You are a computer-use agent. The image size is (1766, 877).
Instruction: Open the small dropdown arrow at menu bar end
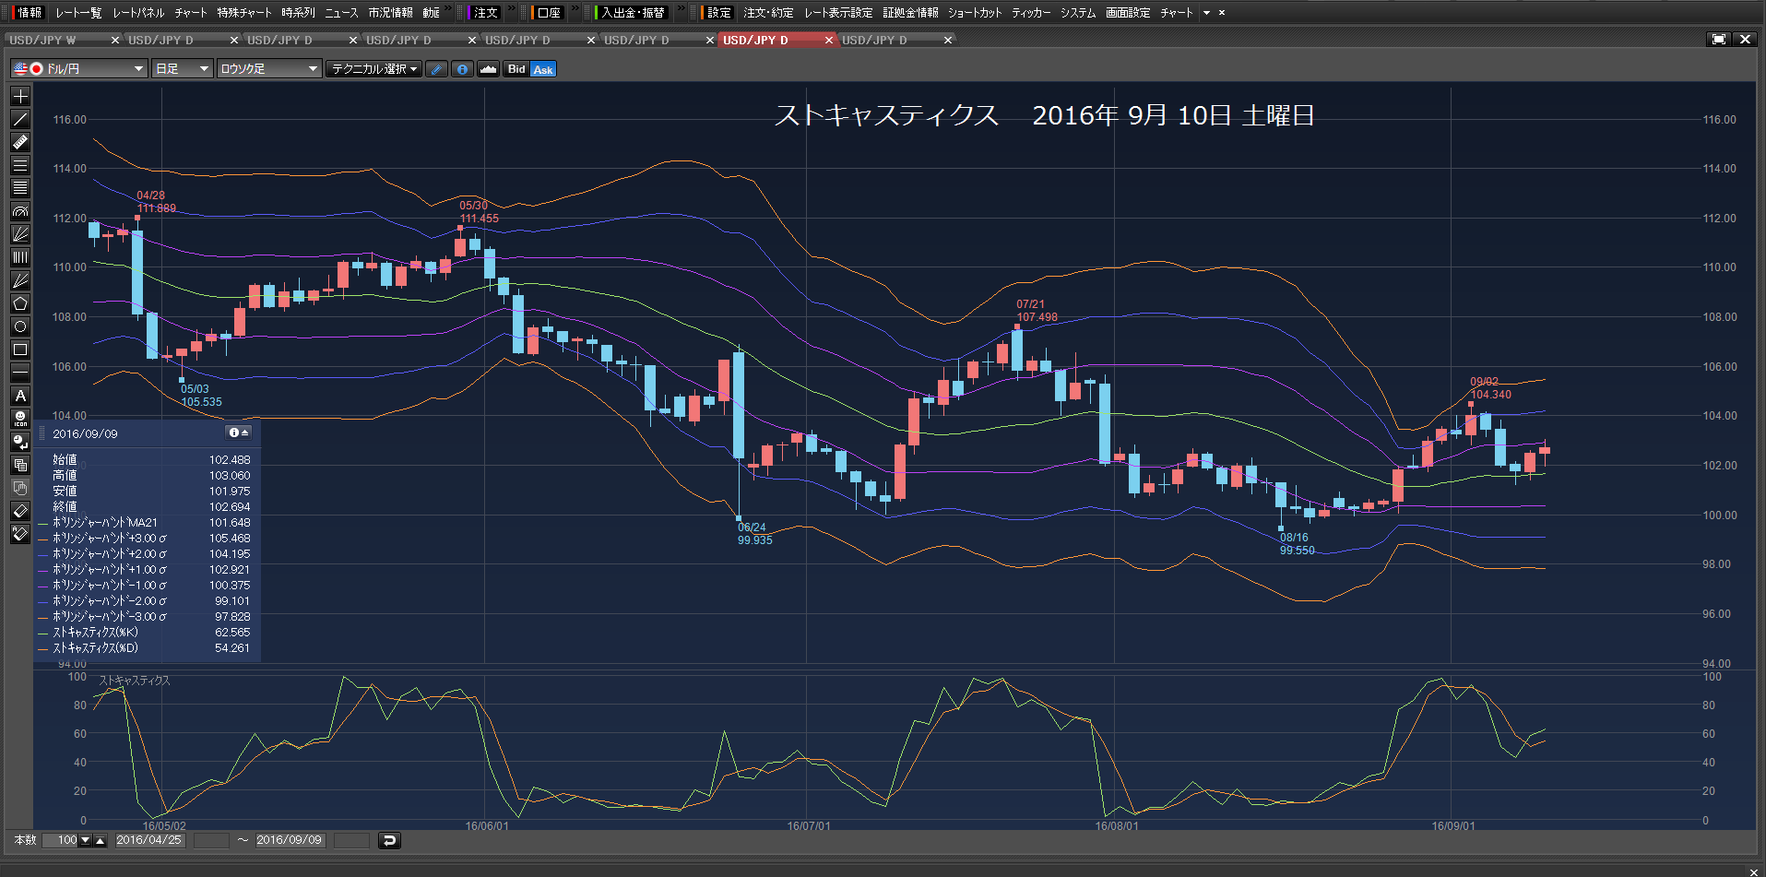[x=1206, y=13]
